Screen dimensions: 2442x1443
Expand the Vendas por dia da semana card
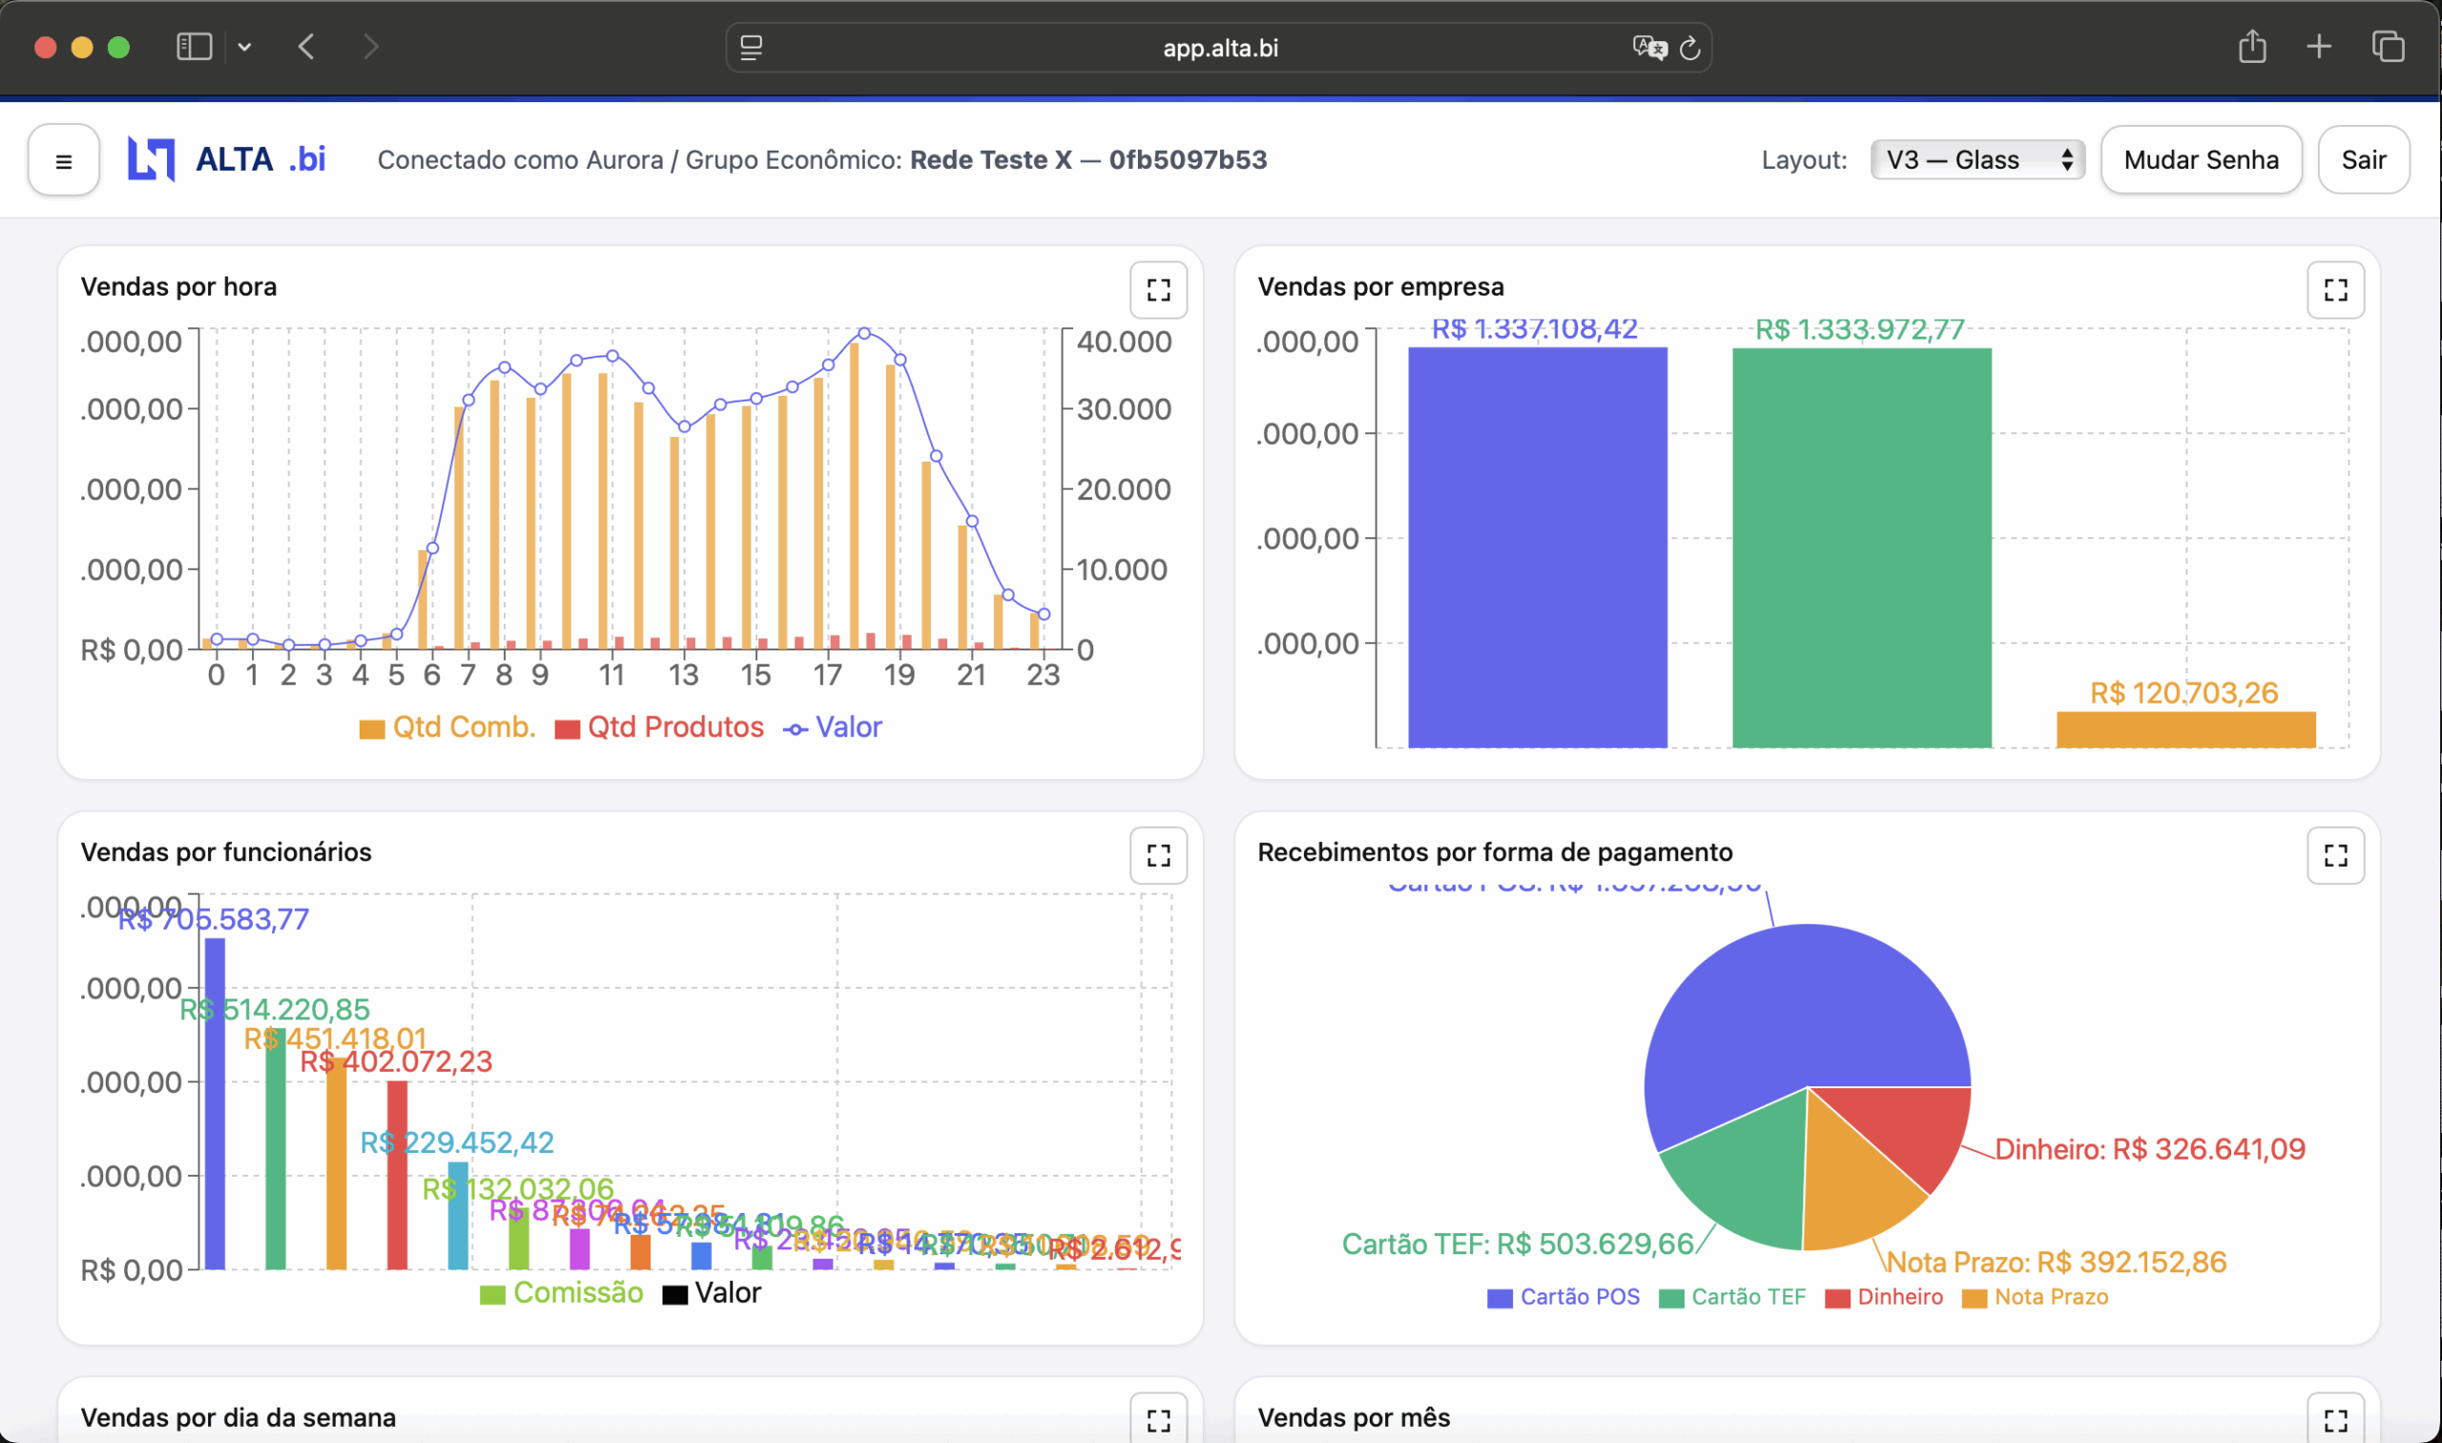pyautogui.click(x=1157, y=1419)
